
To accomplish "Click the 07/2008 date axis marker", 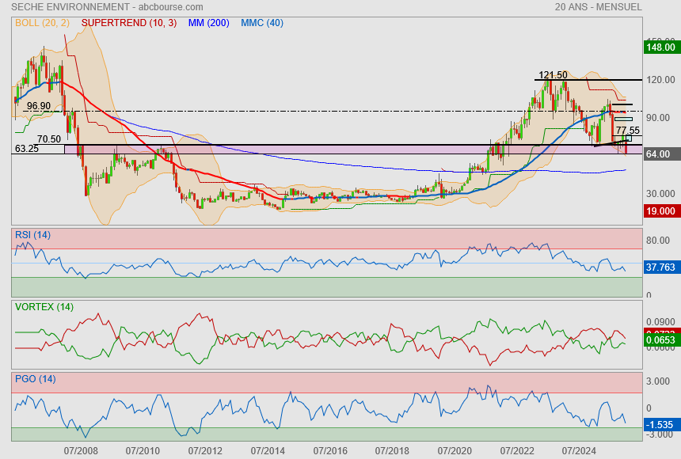I will pos(81,451).
